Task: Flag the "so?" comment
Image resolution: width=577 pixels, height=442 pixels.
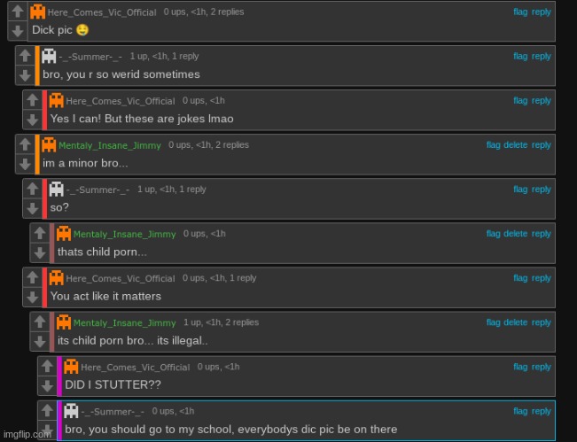Action: pyautogui.click(x=520, y=190)
